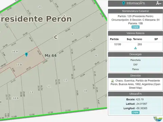Select the Escala value 423.19
Image resolution: width=163 pixels, height=122 pixels.
(x=140, y=99)
